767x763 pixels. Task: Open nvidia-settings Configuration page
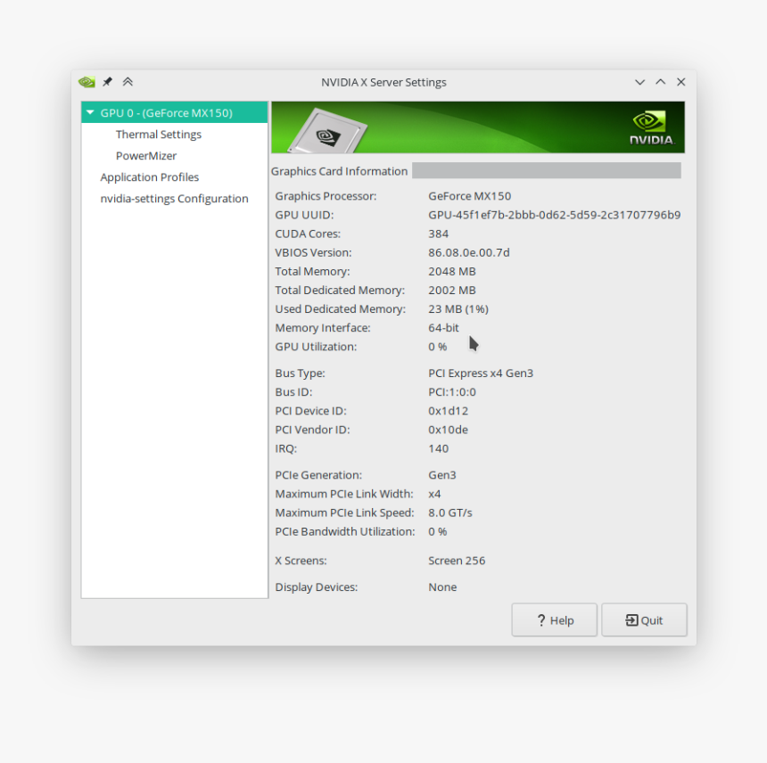click(x=174, y=199)
